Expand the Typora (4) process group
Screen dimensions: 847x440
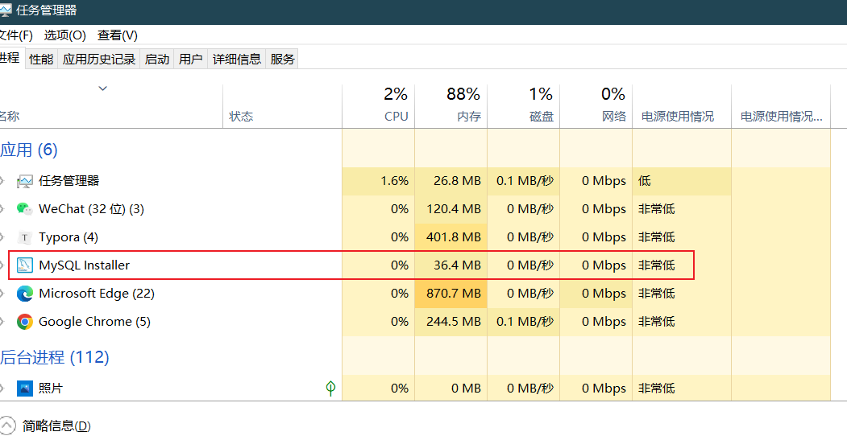click(x=2, y=237)
